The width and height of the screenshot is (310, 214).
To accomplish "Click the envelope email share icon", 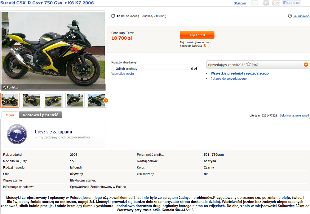I will (x=255, y=3).
